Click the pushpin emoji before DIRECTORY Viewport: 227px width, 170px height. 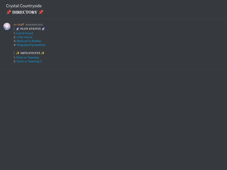(x=9, y=12)
